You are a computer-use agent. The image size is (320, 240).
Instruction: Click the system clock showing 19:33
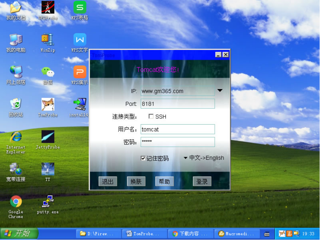[x=308, y=234]
